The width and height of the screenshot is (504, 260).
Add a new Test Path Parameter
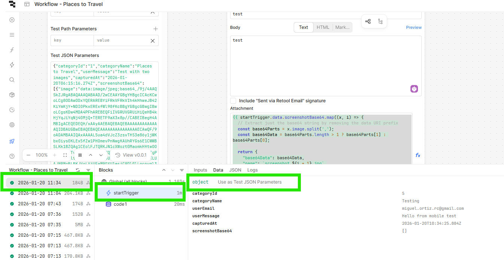click(x=156, y=29)
